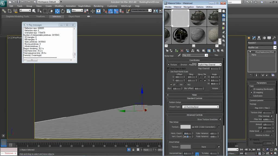Toggle Percent Snap in main toolbar
This screenshot has height=156, width=278.
[x=116, y=11]
